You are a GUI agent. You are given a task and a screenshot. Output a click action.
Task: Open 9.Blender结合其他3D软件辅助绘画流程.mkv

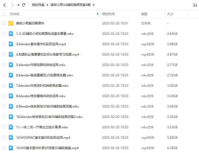[47, 106]
